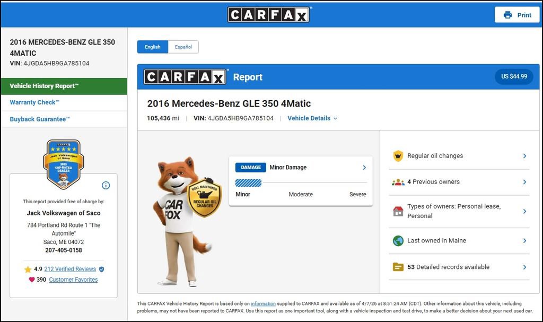
Task: Open Minor Damage details chevron
Action: pyautogui.click(x=364, y=168)
